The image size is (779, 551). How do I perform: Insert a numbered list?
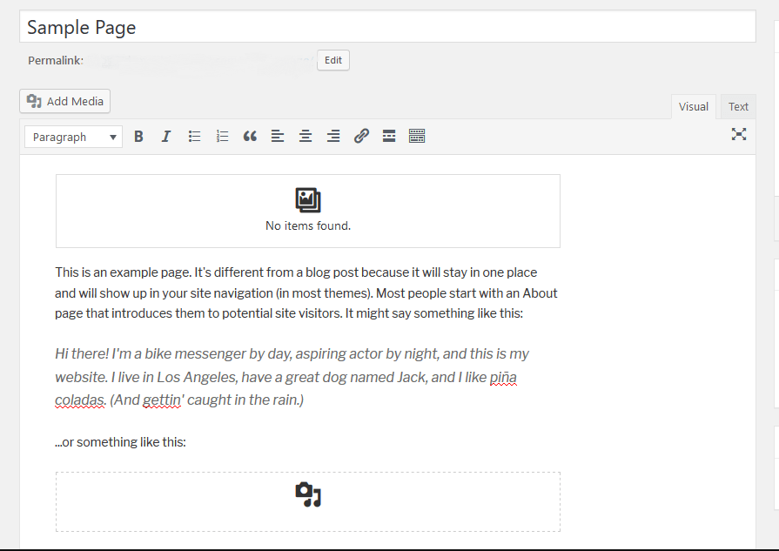222,137
